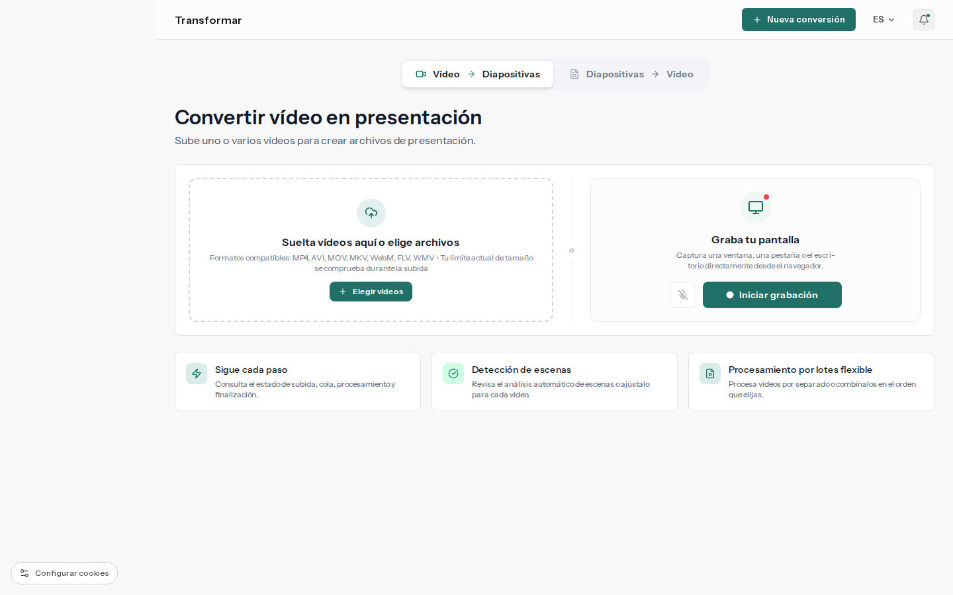953x595 pixels.
Task: Click the cloud upload icon
Action: pos(371,213)
